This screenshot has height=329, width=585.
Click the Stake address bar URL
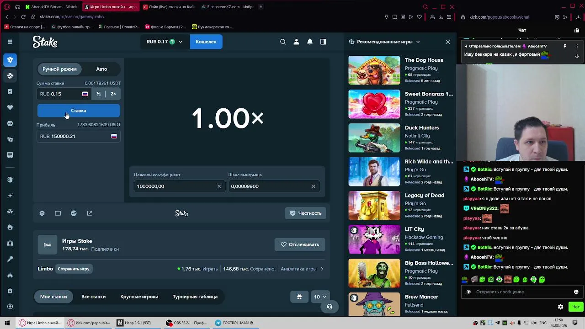[72, 17]
